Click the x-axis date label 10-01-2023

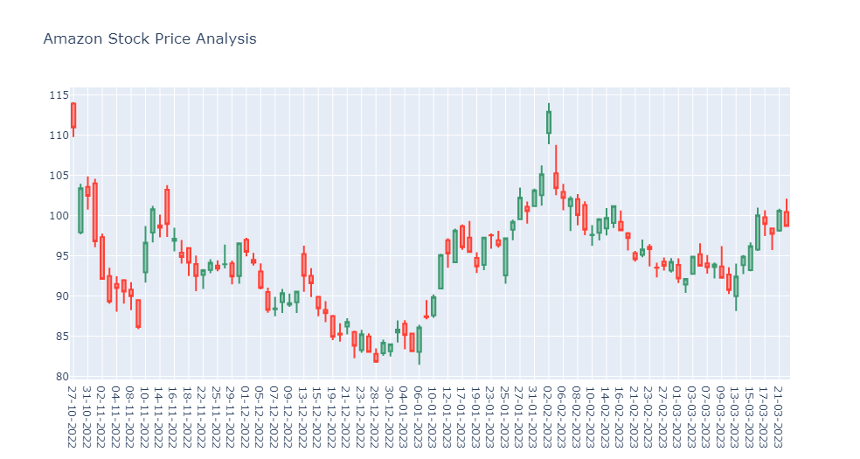pos(433,417)
